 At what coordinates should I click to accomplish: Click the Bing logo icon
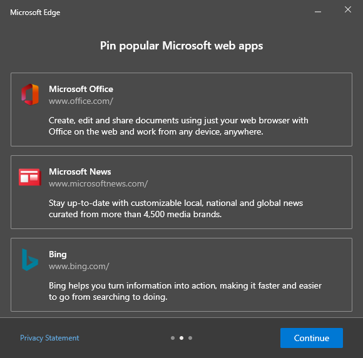click(30, 260)
